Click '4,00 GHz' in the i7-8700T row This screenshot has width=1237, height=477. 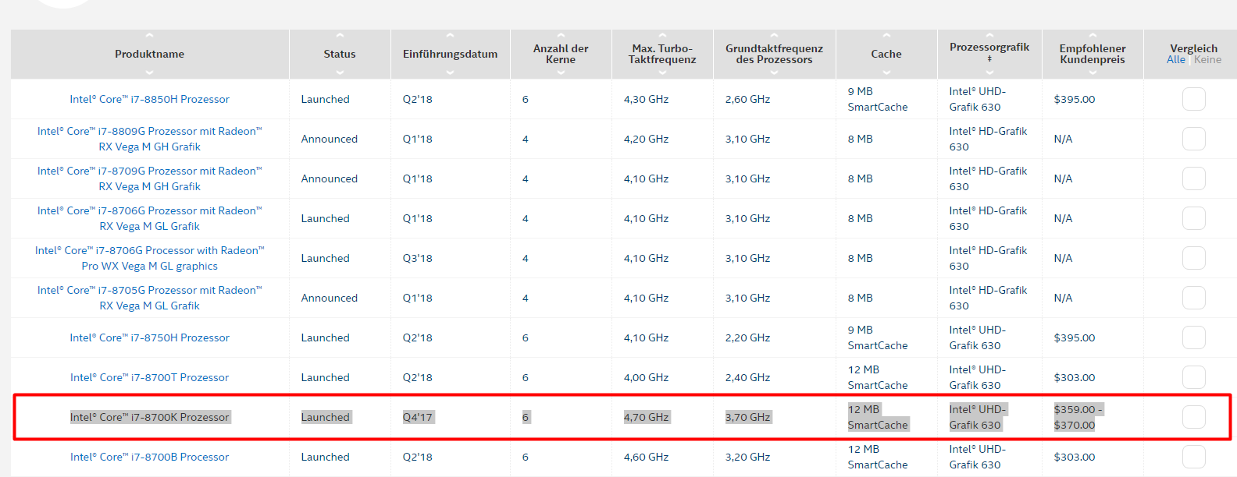point(646,377)
